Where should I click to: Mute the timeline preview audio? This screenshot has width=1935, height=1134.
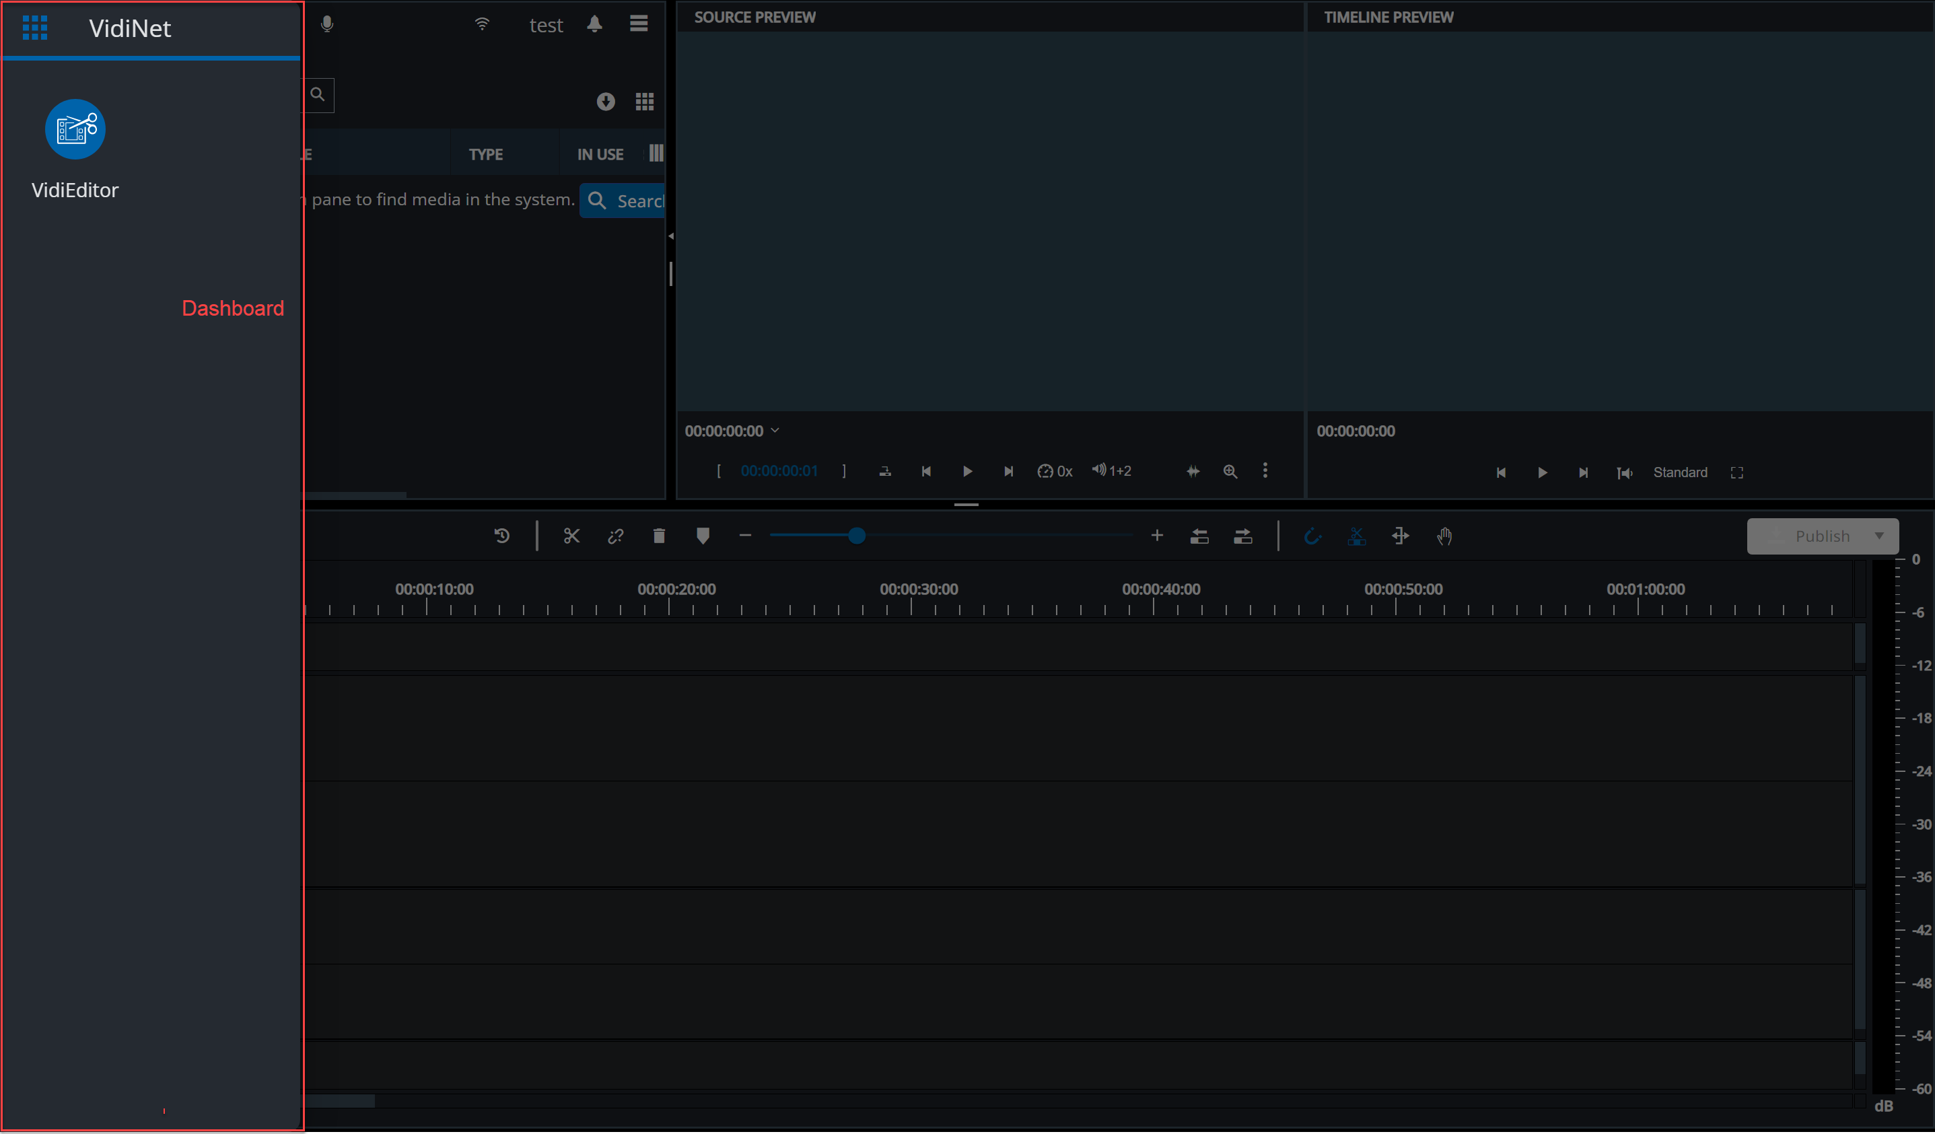(x=1625, y=472)
